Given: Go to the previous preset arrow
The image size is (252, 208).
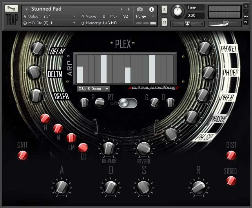Looking at the screenshot, I should click(121, 9).
